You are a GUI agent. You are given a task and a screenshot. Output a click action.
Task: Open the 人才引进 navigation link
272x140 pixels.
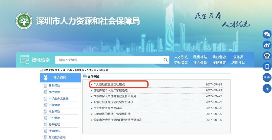click(x=181, y=57)
